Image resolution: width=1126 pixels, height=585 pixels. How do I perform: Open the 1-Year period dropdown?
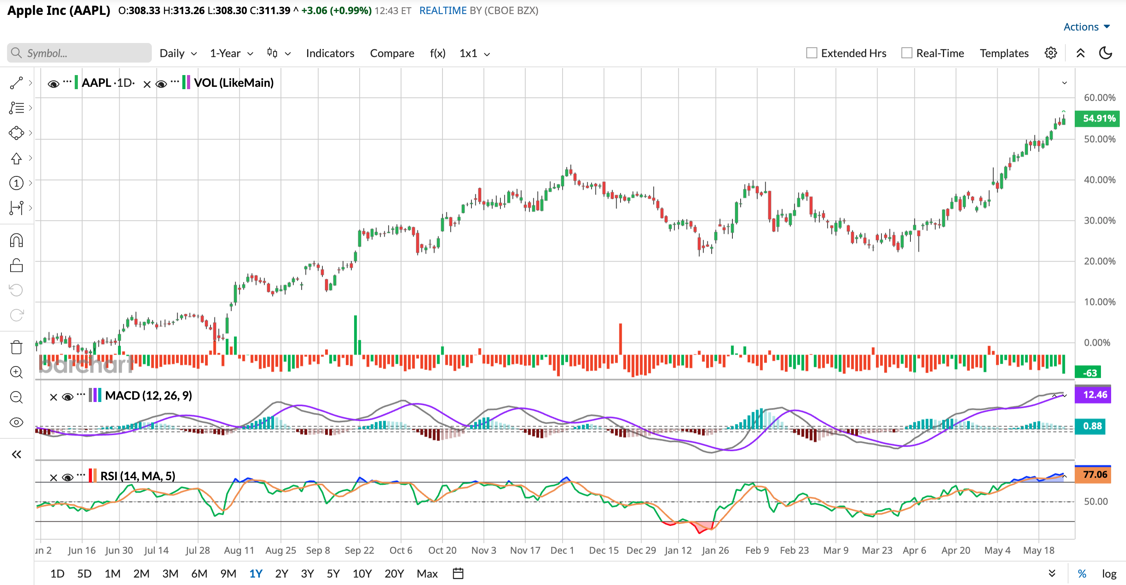(232, 53)
